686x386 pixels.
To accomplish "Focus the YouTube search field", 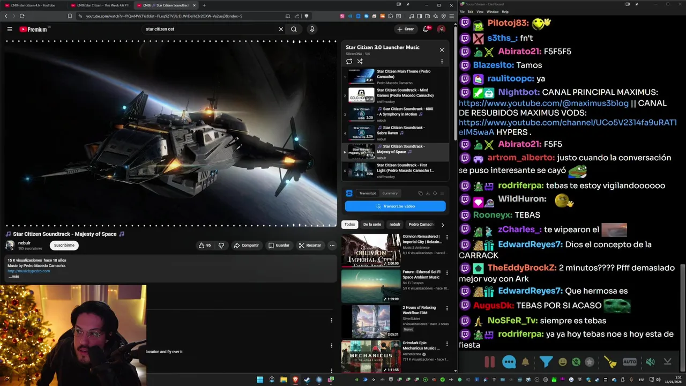I will pyautogui.click(x=209, y=29).
